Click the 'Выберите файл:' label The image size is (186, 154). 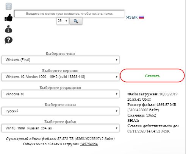[60, 122]
